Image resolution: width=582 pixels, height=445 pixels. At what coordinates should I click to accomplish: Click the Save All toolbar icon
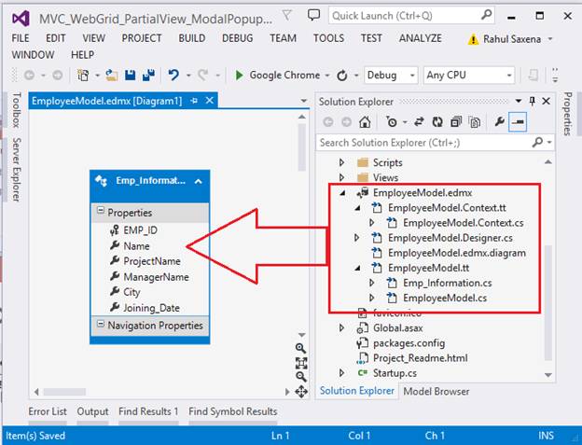point(149,76)
